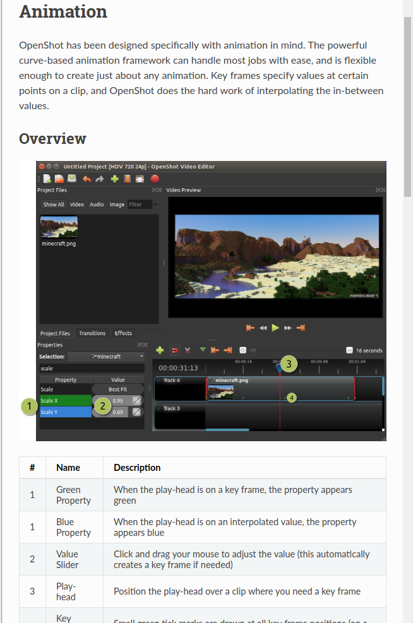The image size is (413, 623).
Task: Click the Value column header
Action: pos(118,380)
